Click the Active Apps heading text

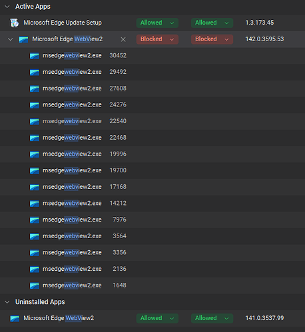(x=33, y=7)
